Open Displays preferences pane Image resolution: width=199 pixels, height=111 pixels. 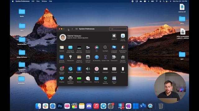62,80
